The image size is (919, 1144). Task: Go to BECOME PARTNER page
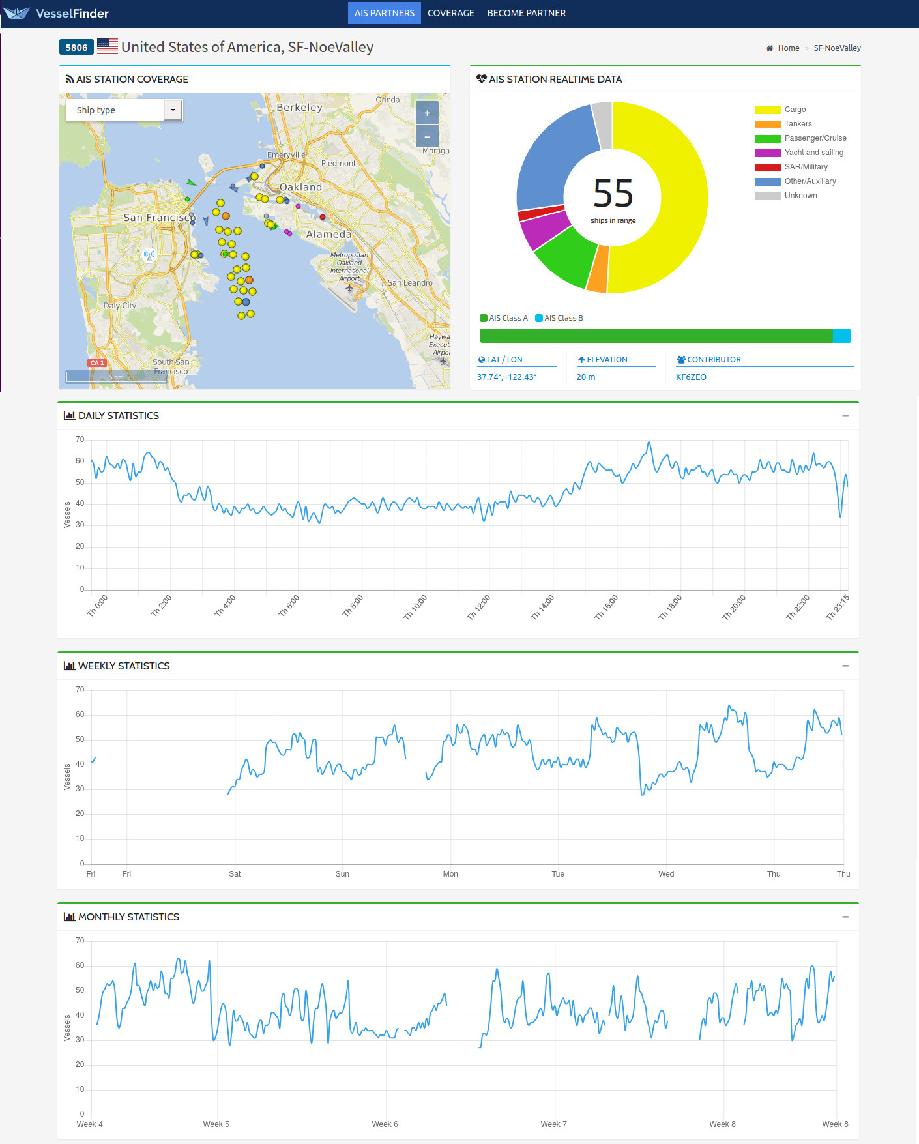coord(527,13)
